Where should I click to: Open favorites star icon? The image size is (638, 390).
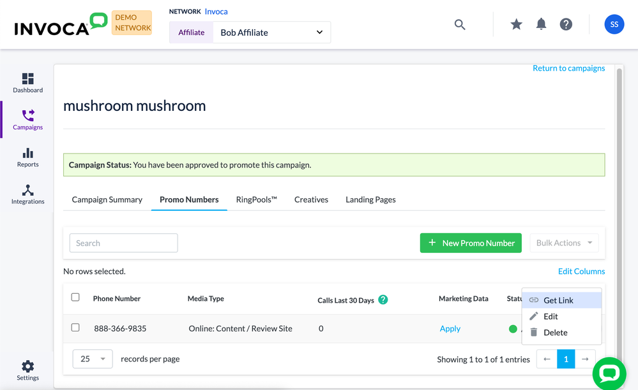[x=516, y=24]
